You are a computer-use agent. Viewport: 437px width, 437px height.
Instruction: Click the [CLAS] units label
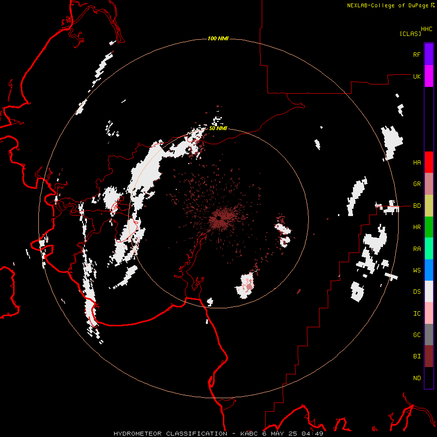pos(410,34)
